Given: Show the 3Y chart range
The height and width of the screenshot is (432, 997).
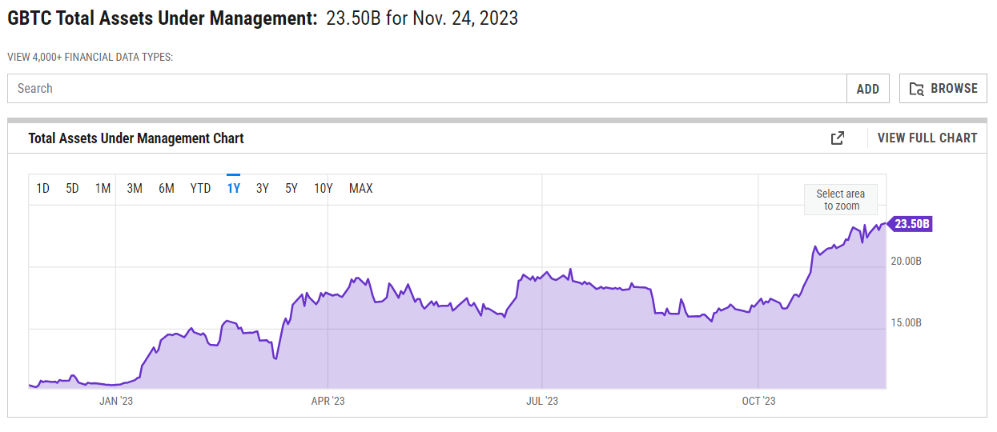Looking at the screenshot, I should pos(263,189).
